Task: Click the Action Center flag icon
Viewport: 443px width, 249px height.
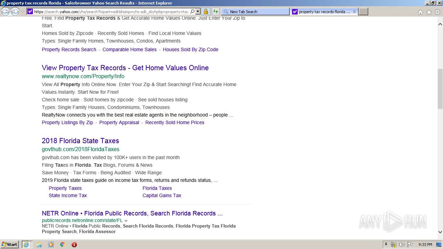Action: (410, 245)
